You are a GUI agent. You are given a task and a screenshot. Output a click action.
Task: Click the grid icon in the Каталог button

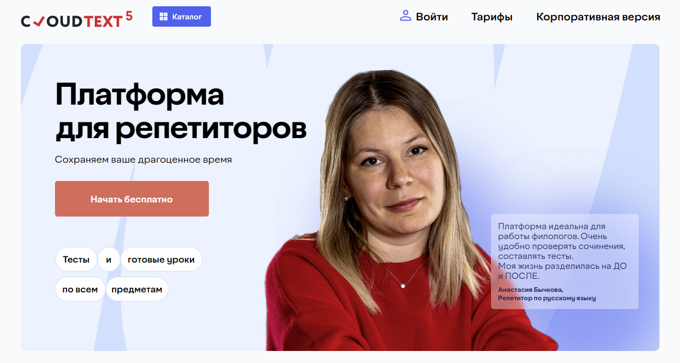pos(164,17)
